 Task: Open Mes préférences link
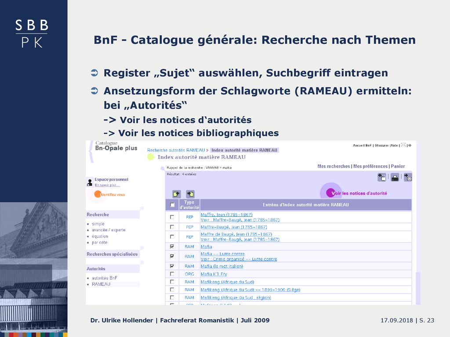(x=370, y=166)
